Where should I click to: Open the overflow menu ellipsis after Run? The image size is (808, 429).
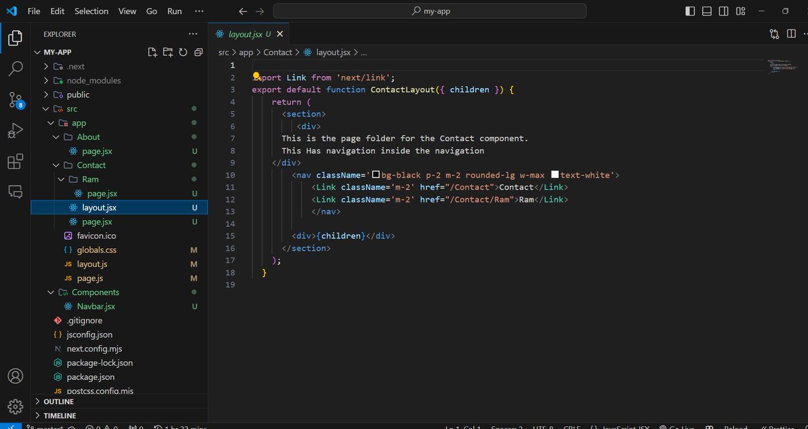point(199,11)
